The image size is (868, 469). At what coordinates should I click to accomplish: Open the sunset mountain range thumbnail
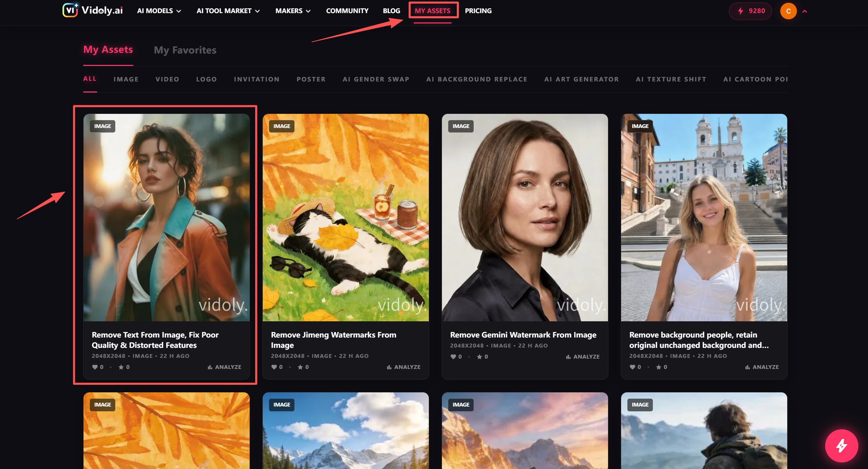click(x=525, y=430)
